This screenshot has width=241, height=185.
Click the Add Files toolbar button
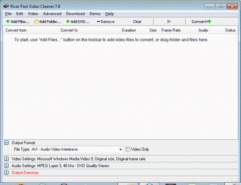pos(18,22)
